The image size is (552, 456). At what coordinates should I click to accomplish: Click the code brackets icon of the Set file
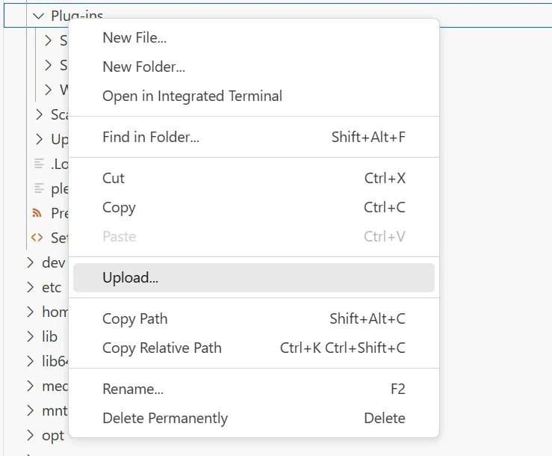[x=37, y=238]
